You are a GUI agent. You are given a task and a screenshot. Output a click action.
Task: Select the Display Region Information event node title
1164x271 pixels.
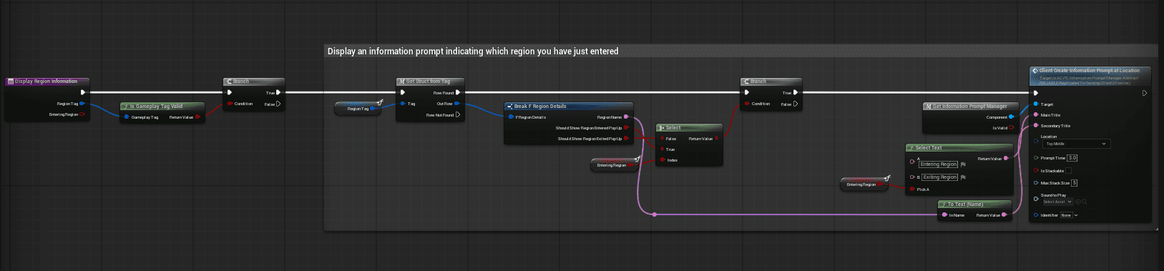47,82
